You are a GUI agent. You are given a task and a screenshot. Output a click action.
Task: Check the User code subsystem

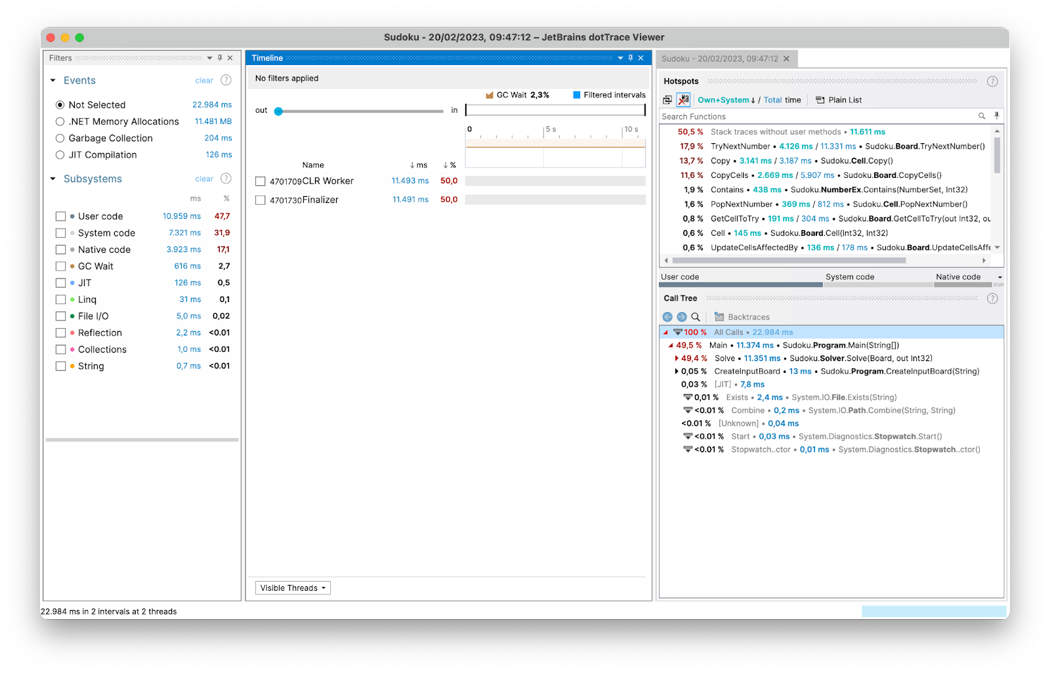coord(61,216)
